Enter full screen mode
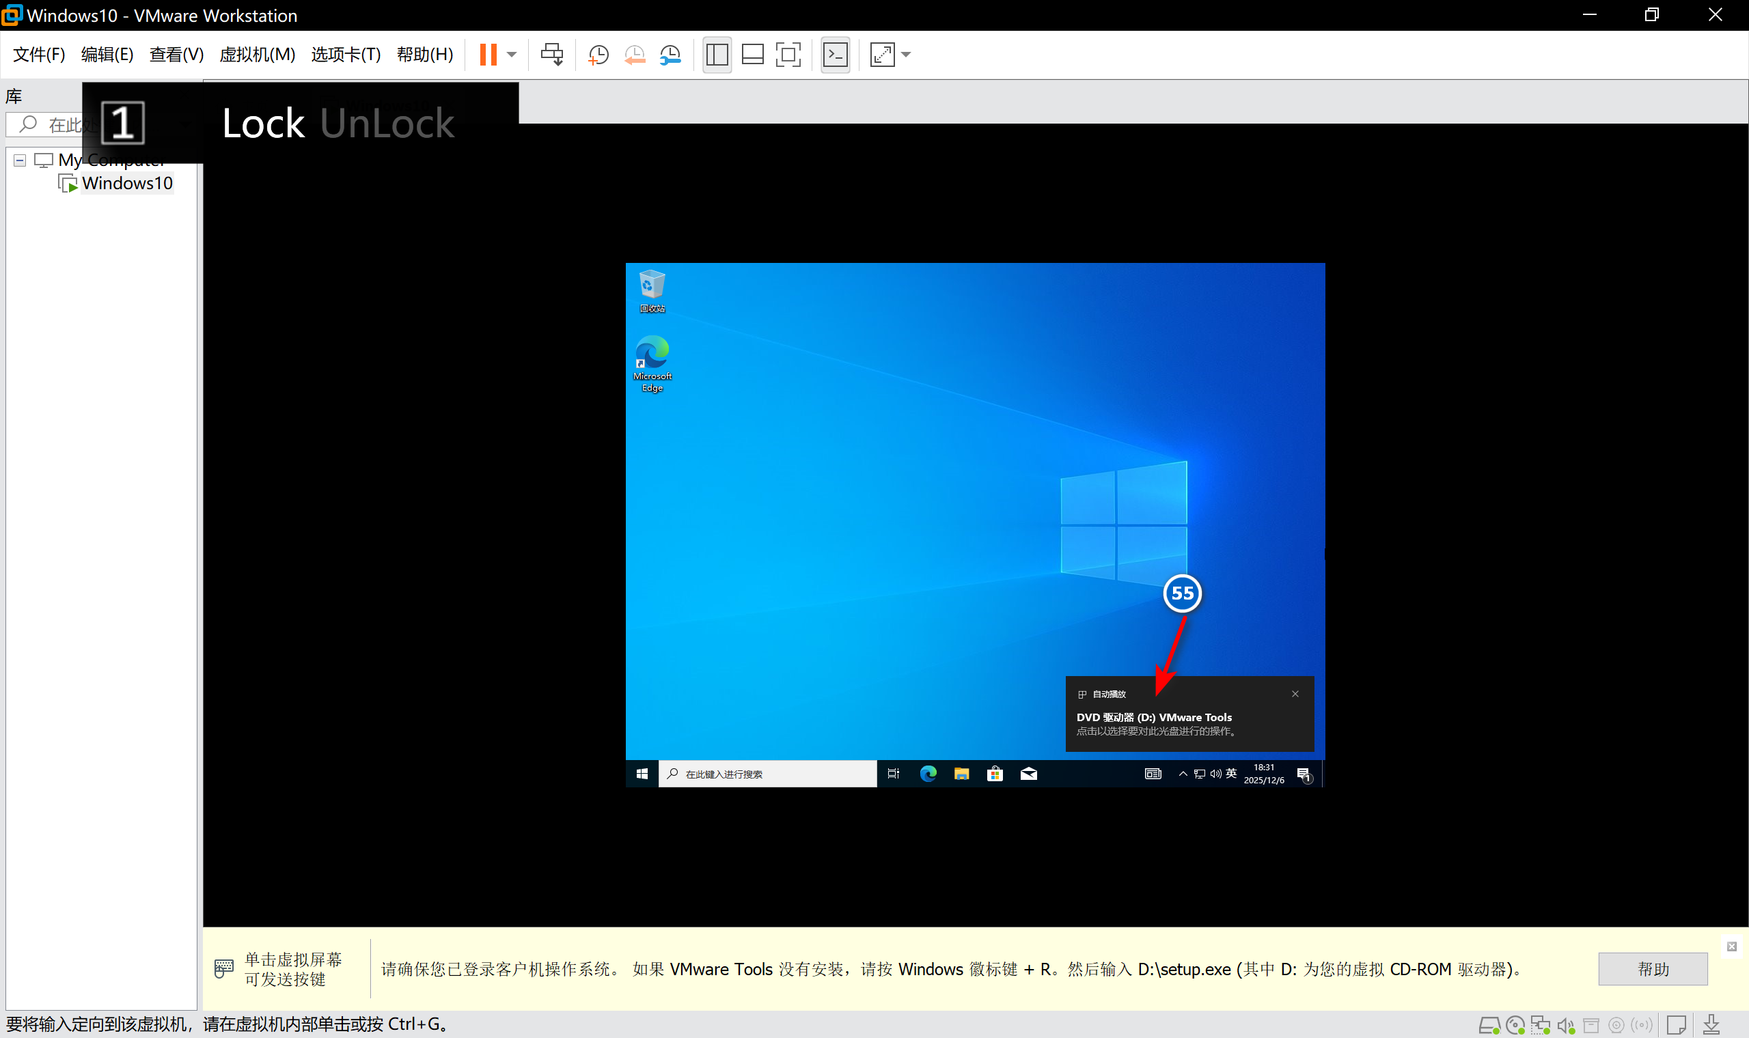Viewport: 1749px width, 1038px height. (788, 54)
